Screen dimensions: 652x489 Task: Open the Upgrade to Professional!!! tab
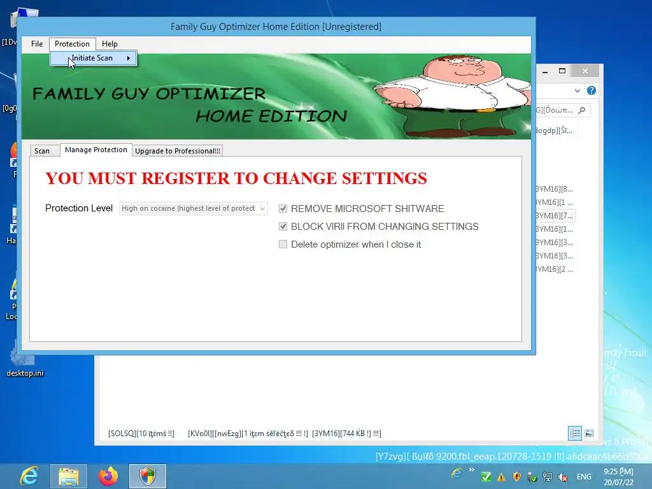point(178,151)
